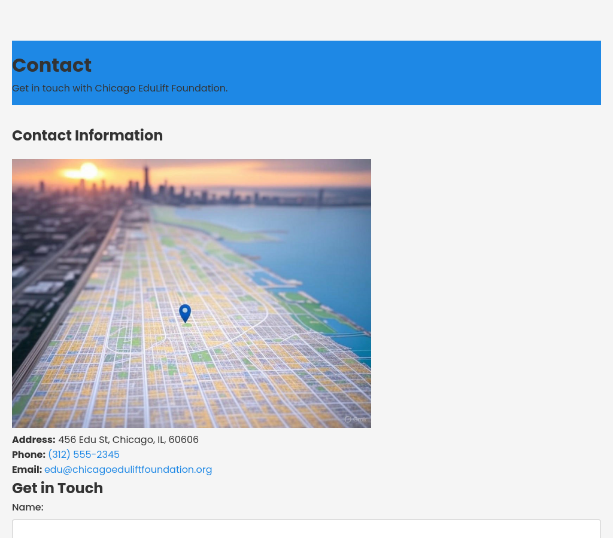
Task: Click the bold Address: label
Action: tap(34, 440)
